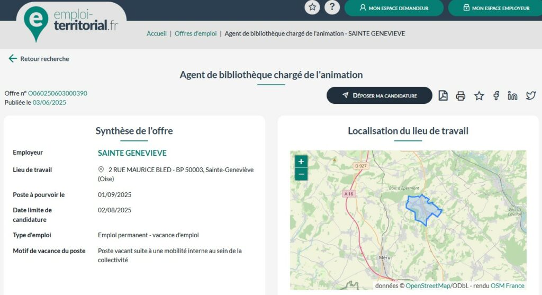
Task: Open Mon Espace Demandeur
Action: coord(394,8)
